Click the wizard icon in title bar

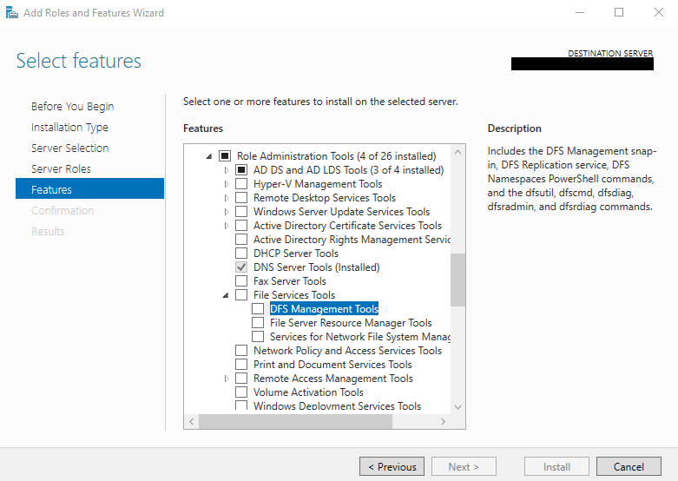click(x=11, y=13)
